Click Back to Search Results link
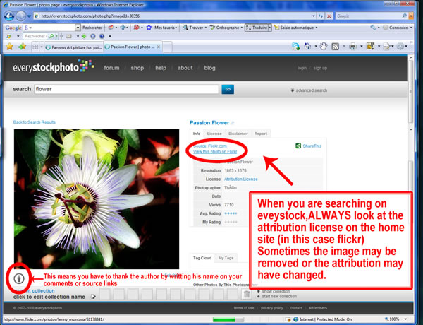 tap(35, 122)
